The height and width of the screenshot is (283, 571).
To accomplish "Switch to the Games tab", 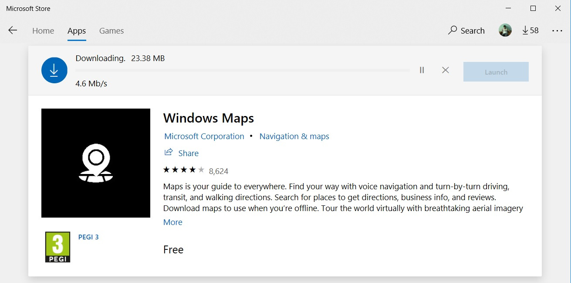I will [x=111, y=31].
